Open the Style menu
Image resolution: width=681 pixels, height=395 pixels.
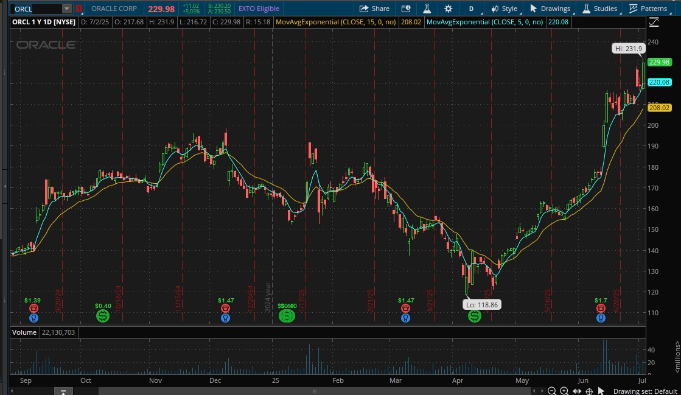505,9
